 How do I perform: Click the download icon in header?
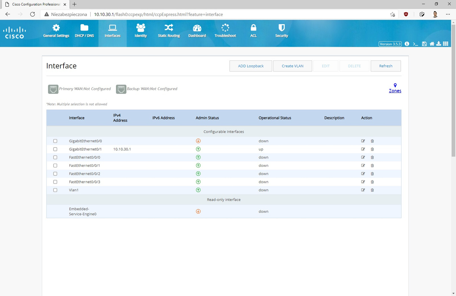pyautogui.click(x=439, y=44)
